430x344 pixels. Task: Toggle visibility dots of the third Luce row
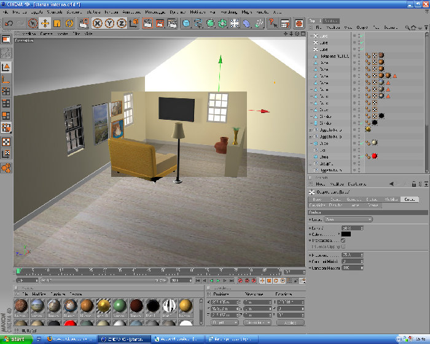click(x=358, y=49)
